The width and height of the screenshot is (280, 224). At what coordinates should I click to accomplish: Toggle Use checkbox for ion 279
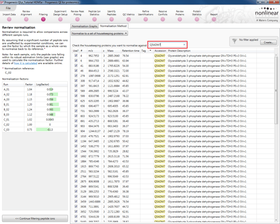pos(76,76)
